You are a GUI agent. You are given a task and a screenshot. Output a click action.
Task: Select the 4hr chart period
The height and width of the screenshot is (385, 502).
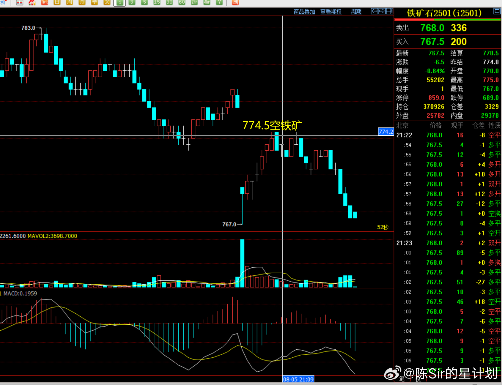pos(207,2)
